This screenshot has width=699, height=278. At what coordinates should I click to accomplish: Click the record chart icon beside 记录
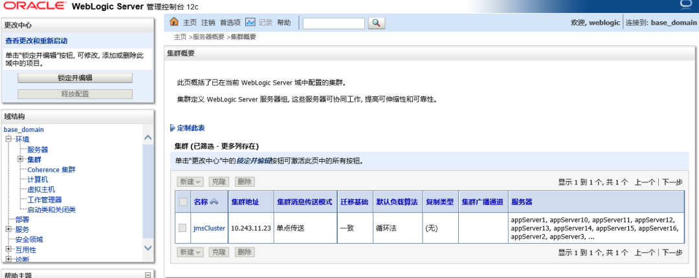coord(250,22)
